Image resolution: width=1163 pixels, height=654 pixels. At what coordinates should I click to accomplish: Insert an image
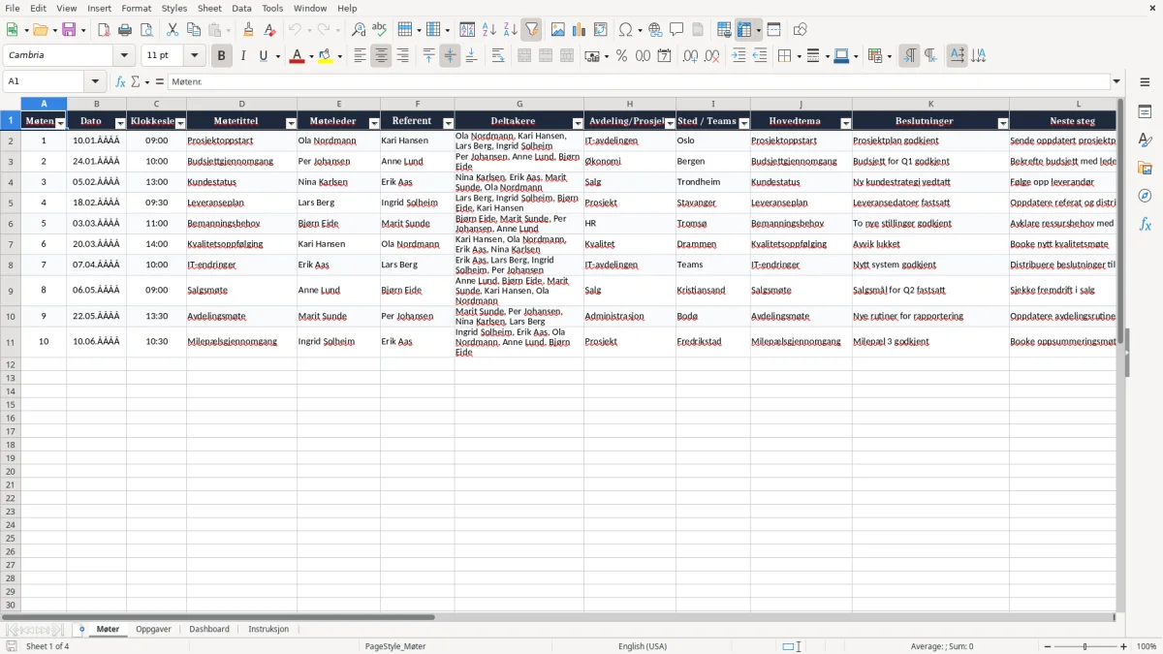(x=558, y=30)
